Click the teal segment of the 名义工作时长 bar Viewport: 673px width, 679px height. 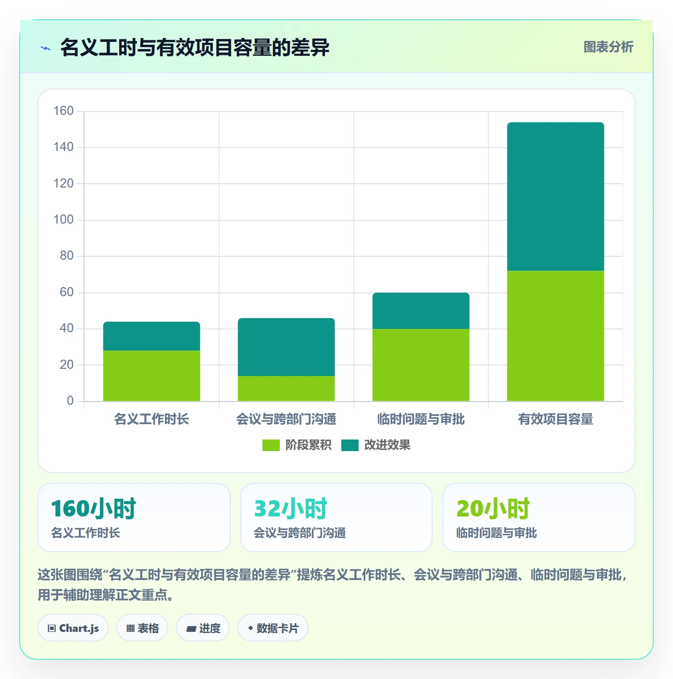[x=152, y=336]
